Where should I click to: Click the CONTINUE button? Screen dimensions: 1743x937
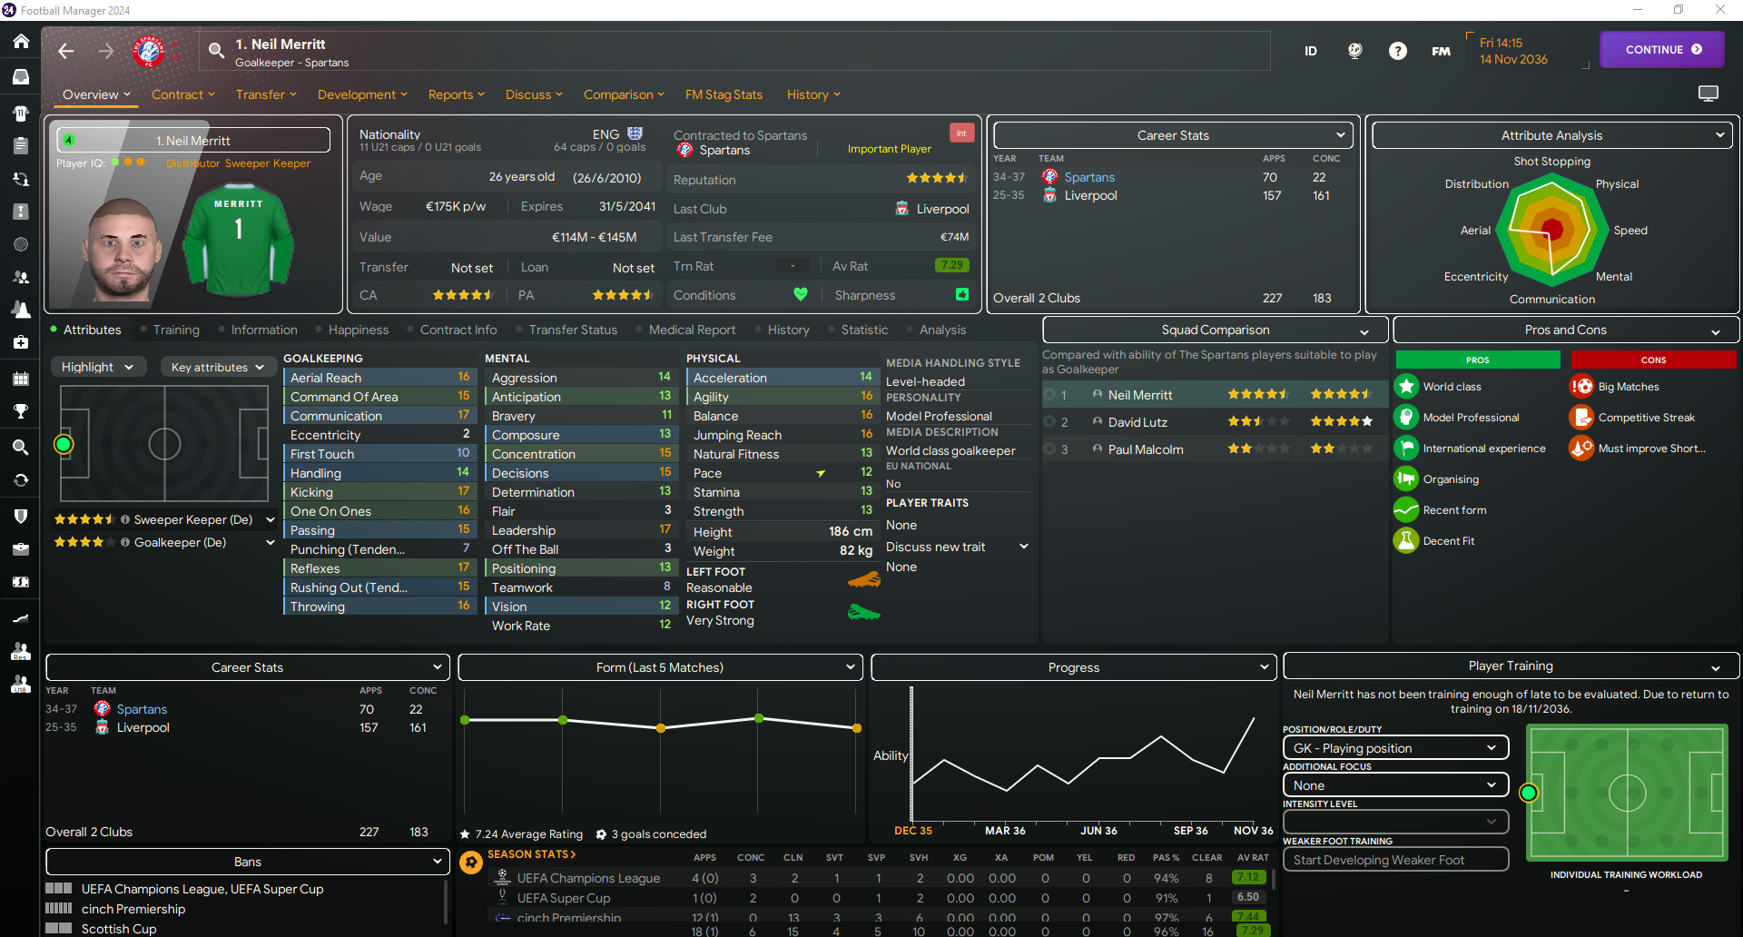pyautogui.click(x=1662, y=50)
